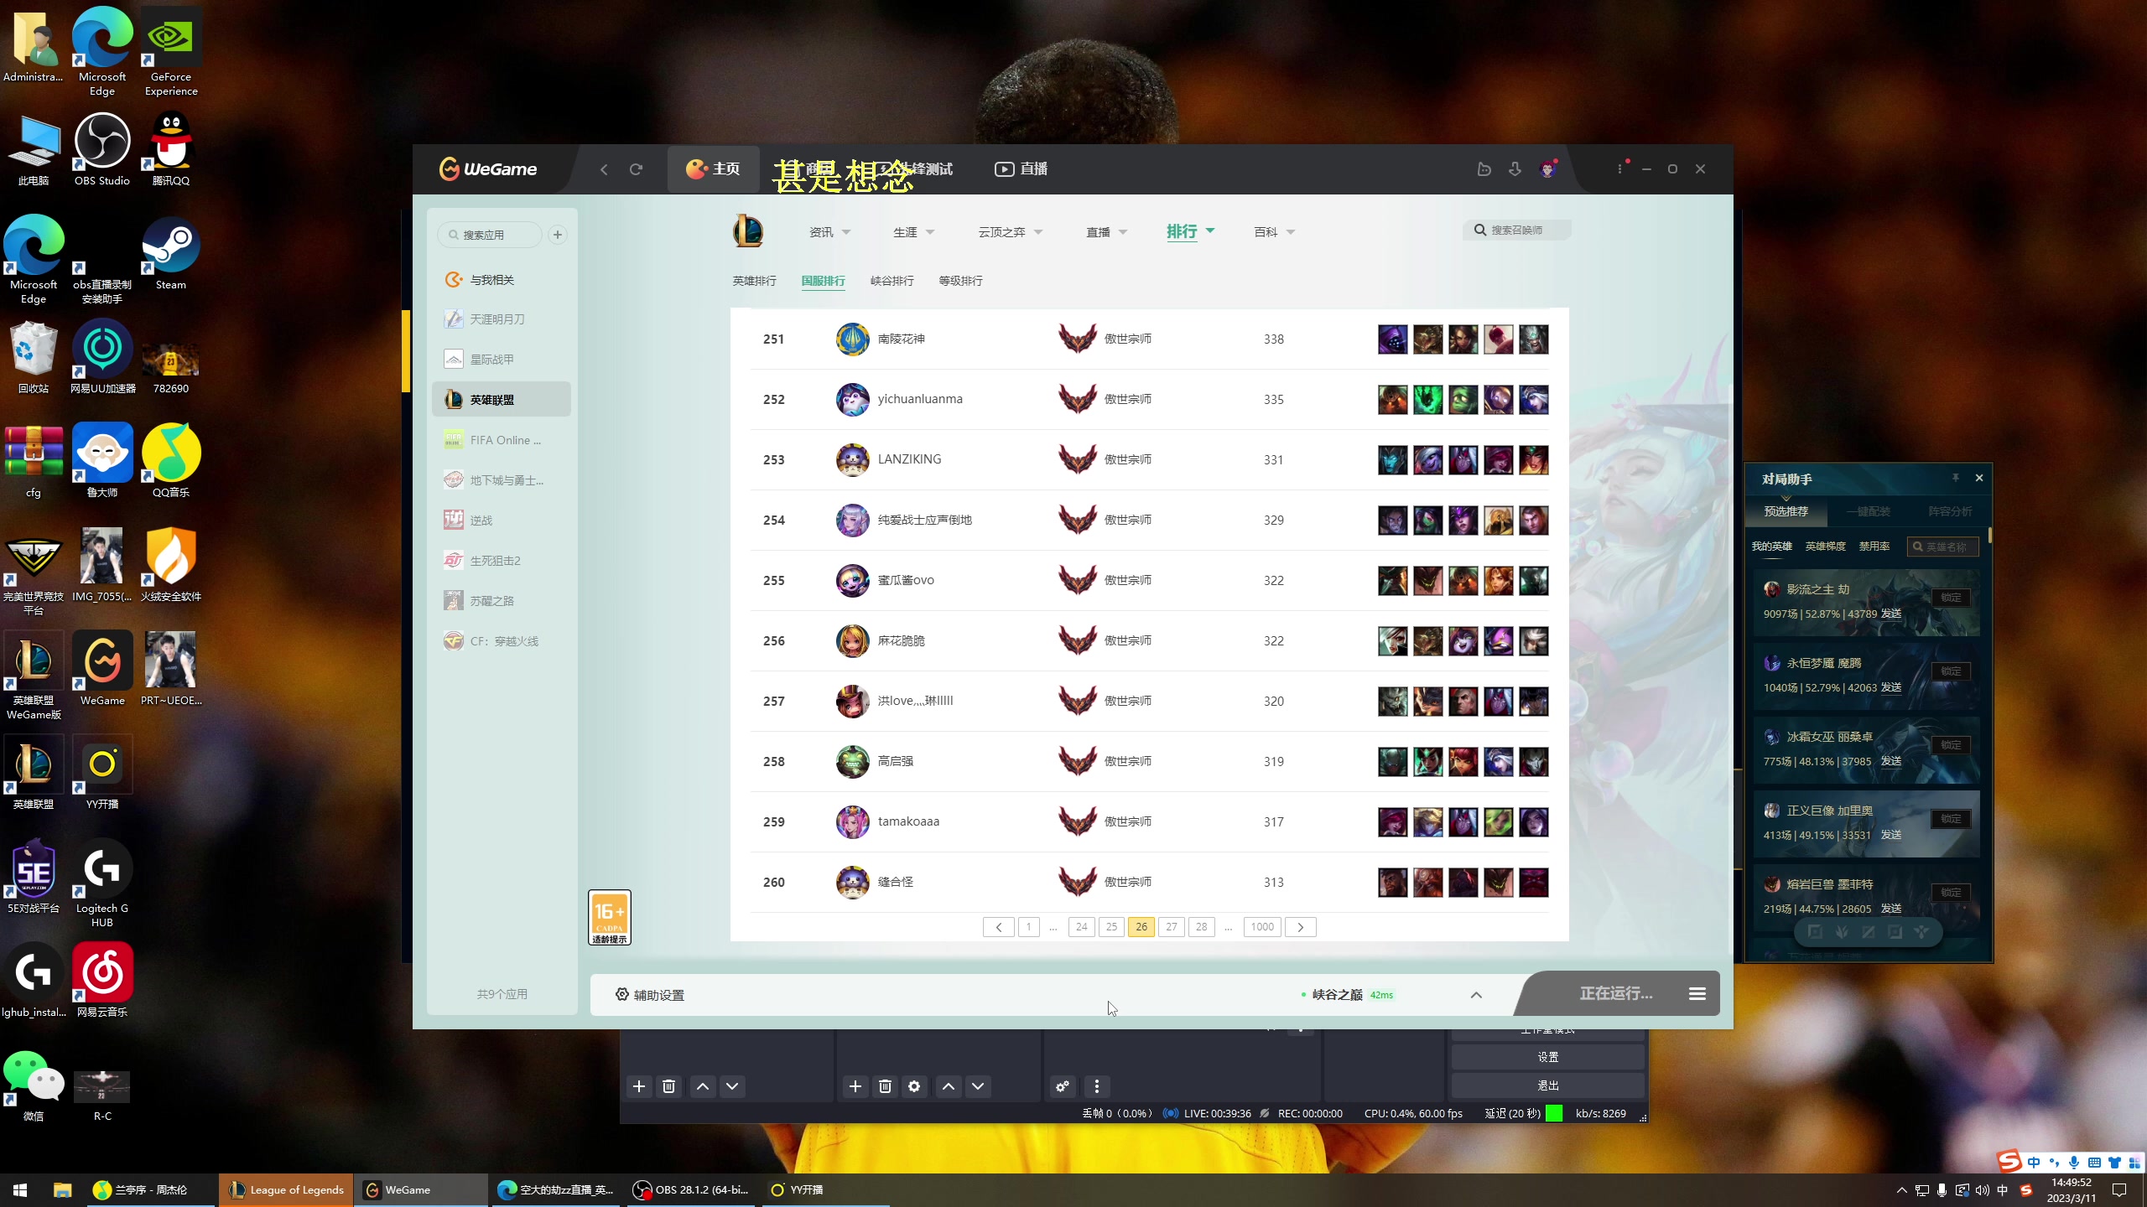This screenshot has height=1207, width=2147.
Task: Go back in WeGame navigation
Action: click(604, 169)
